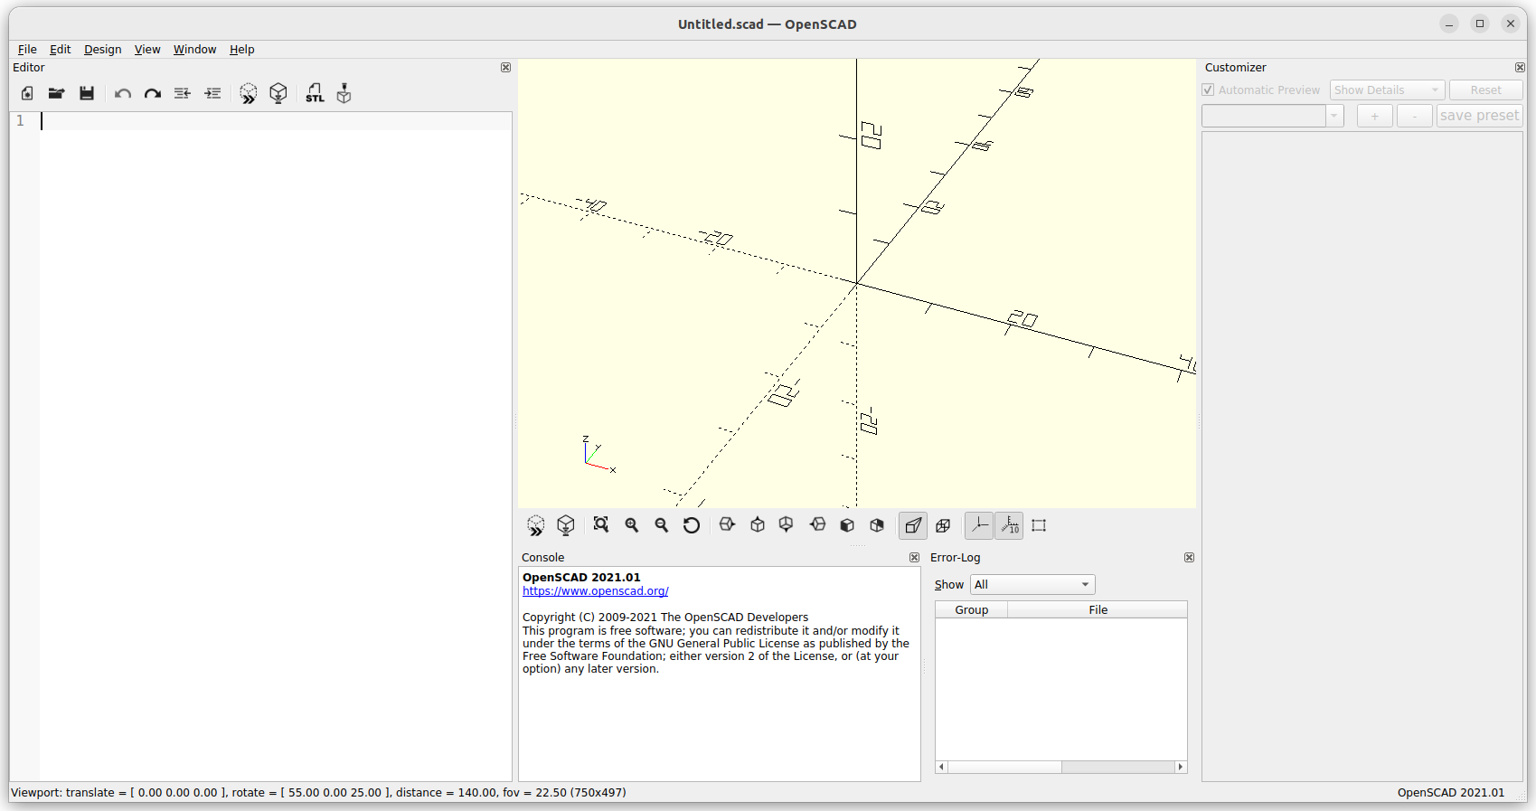Set the view to Bottom
This screenshot has height=811, width=1536.
(787, 525)
